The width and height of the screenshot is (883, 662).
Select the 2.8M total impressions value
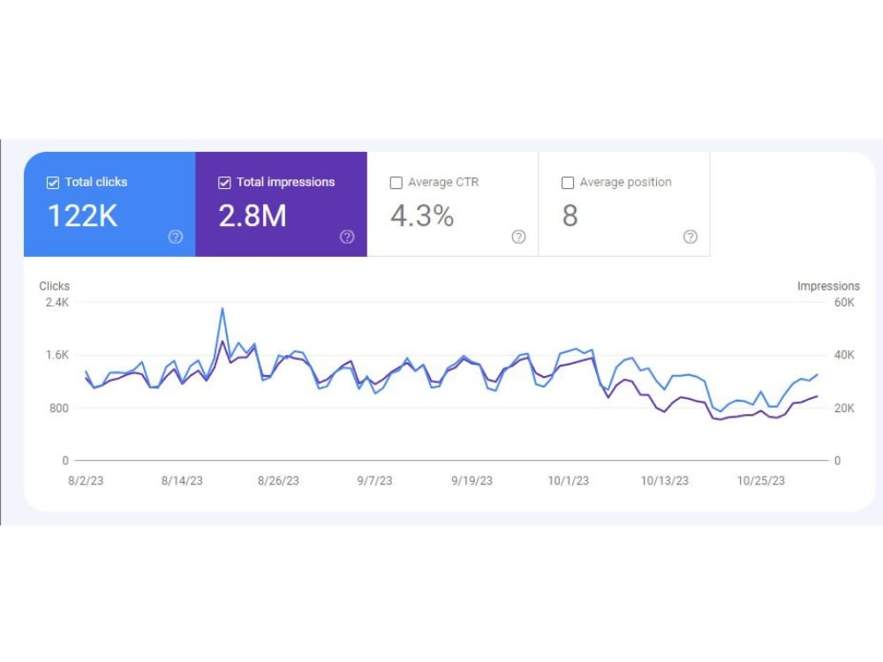coord(253,215)
